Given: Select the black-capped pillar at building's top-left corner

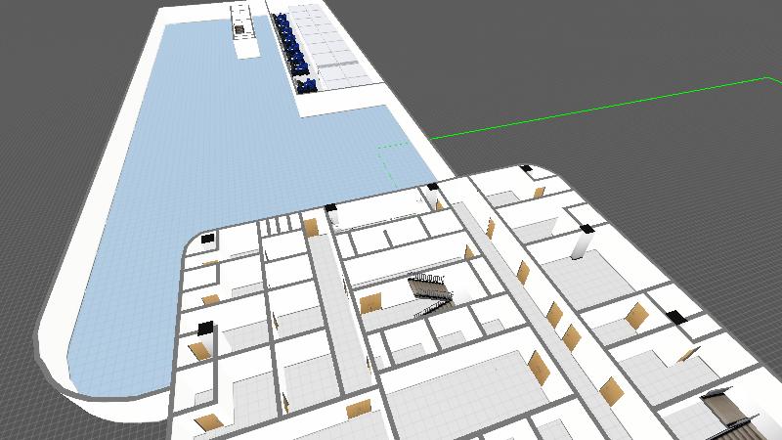Looking at the screenshot, I should pos(207,239).
